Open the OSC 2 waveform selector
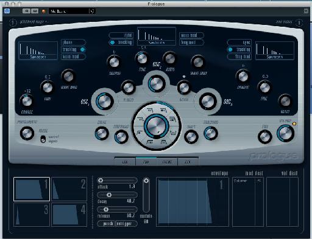Image resolution: width=312 pixels, height=239 pixels. 157,36
